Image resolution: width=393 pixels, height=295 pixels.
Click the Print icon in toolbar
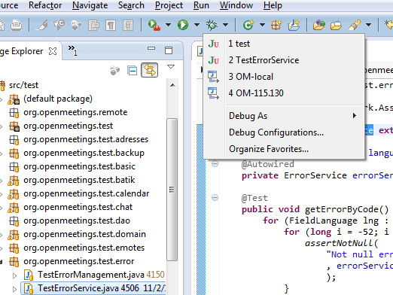tap(17, 25)
